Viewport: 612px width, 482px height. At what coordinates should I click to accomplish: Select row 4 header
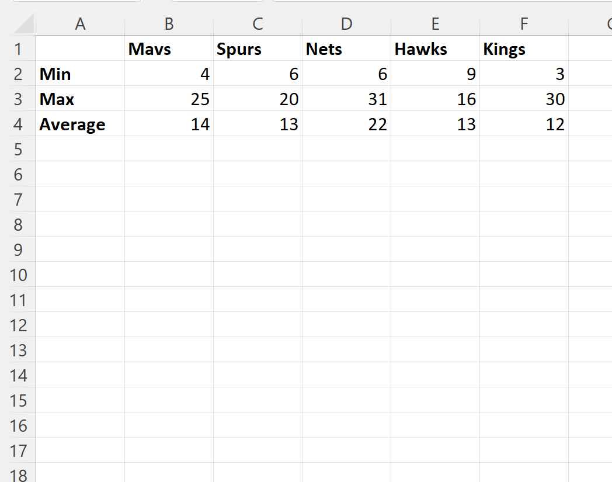pyautogui.click(x=18, y=124)
